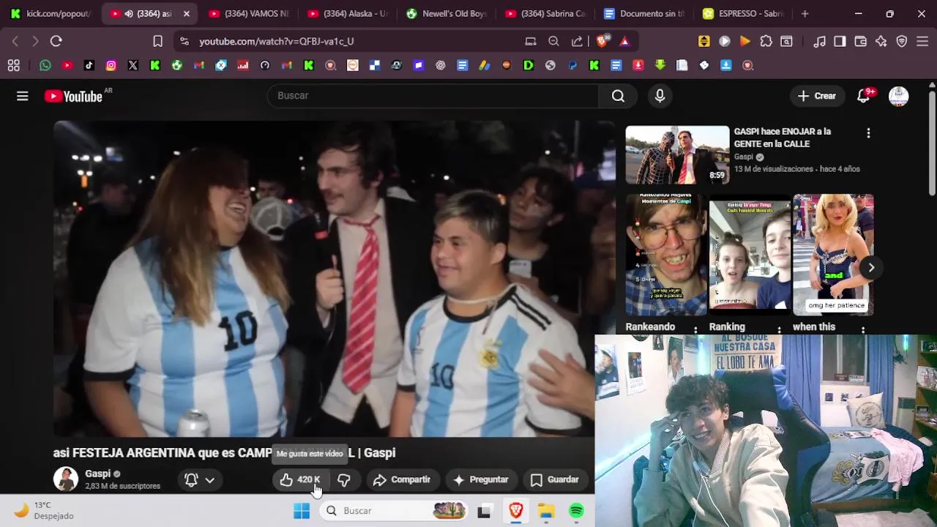Click the taskbar Buscar search box
This screenshot has width=937, height=527.
tap(395, 511)
